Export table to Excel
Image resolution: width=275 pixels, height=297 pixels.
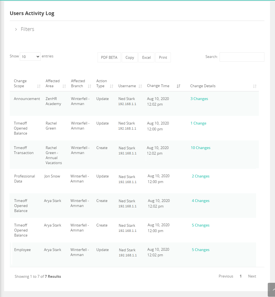click(146, 57)
